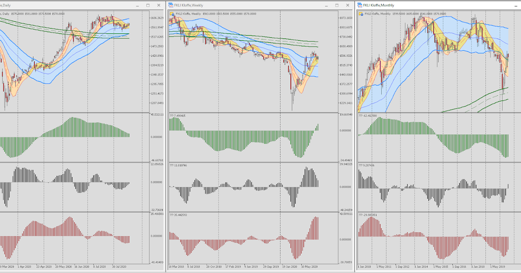Click the 1229.1411 price on Weekly scale
Viewport: 521px width, 273px height.
[x=346, y=103]
